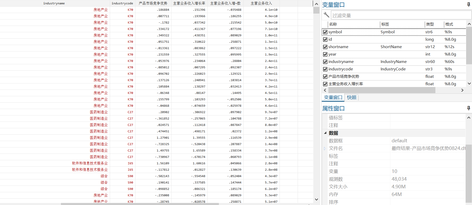This screenshot has height=205, width=472.
Task: Click the properties panel's scroll-up arrow
Action: 469,118
